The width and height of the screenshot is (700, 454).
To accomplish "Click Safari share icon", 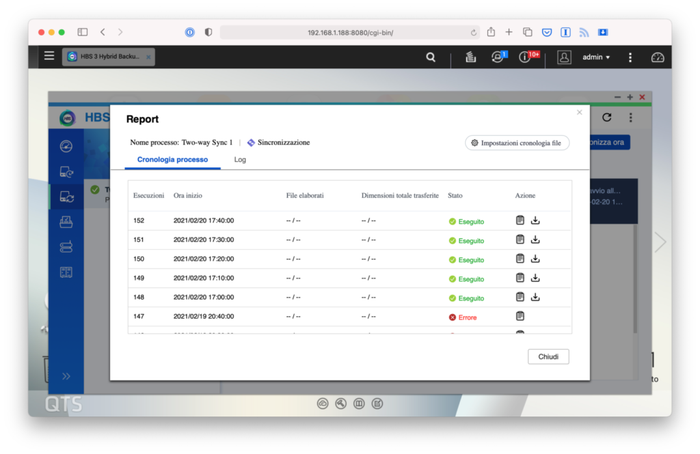I will (491, 32).
